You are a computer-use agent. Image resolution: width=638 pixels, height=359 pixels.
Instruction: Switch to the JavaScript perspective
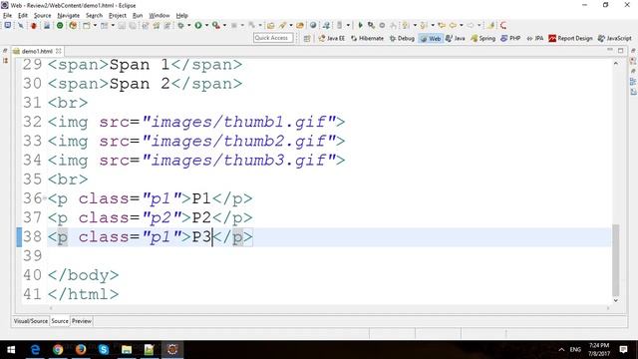[x=615, y=38]
